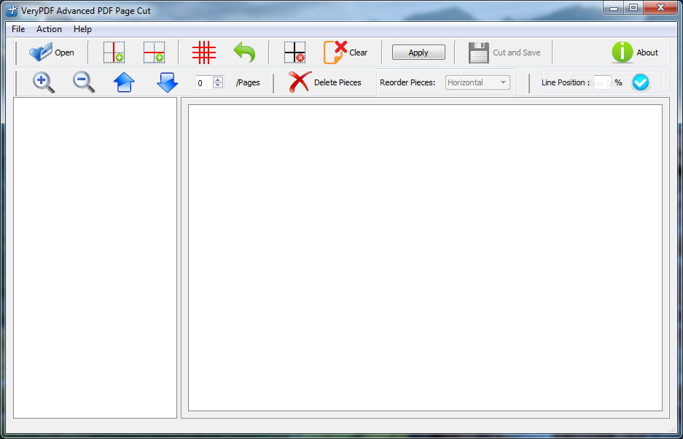Open a PDF file with the Open button

pos(52,53)
